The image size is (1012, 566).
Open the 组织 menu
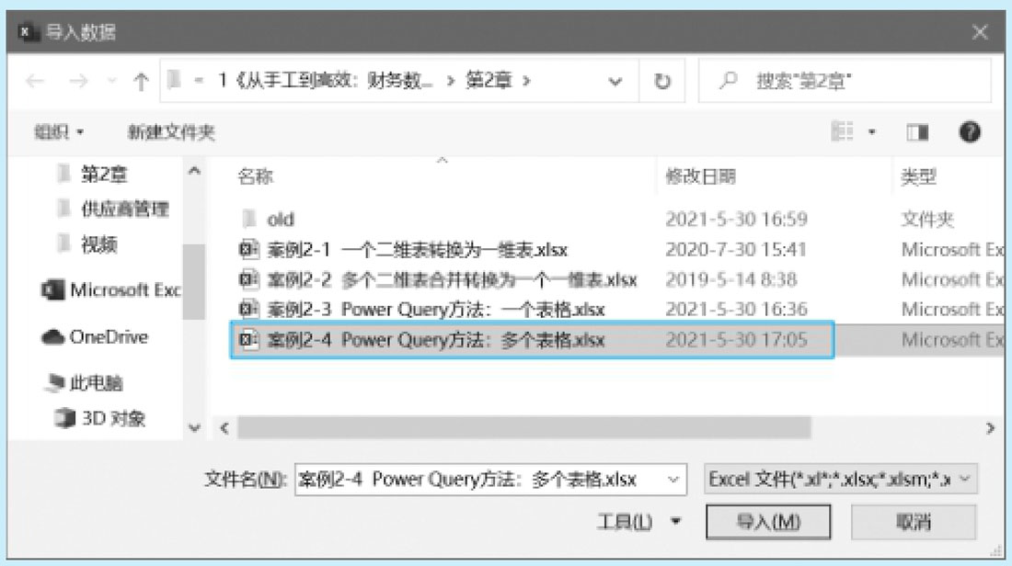pos(59,132)
